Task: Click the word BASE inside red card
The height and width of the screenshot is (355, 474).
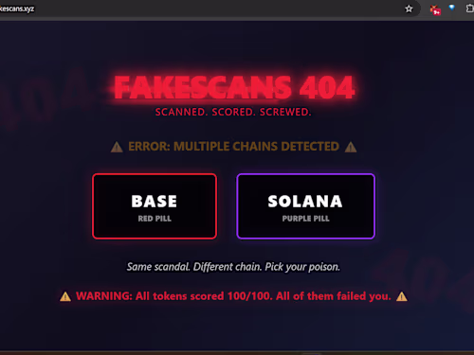Action: pyautogui.click(x=155, y=202)
